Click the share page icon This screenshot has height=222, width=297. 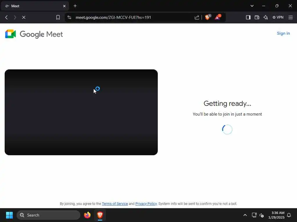tap(197, 17)
